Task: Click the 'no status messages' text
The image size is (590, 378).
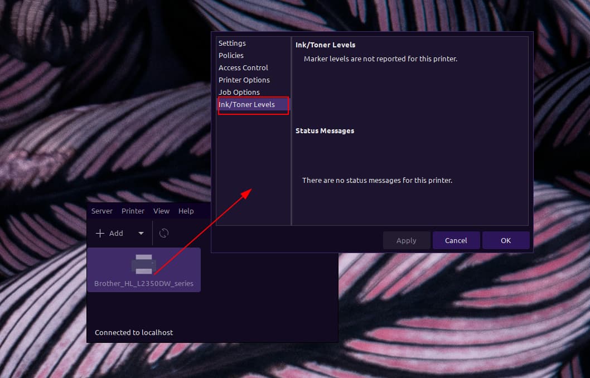Action: [x=377, y=180]
